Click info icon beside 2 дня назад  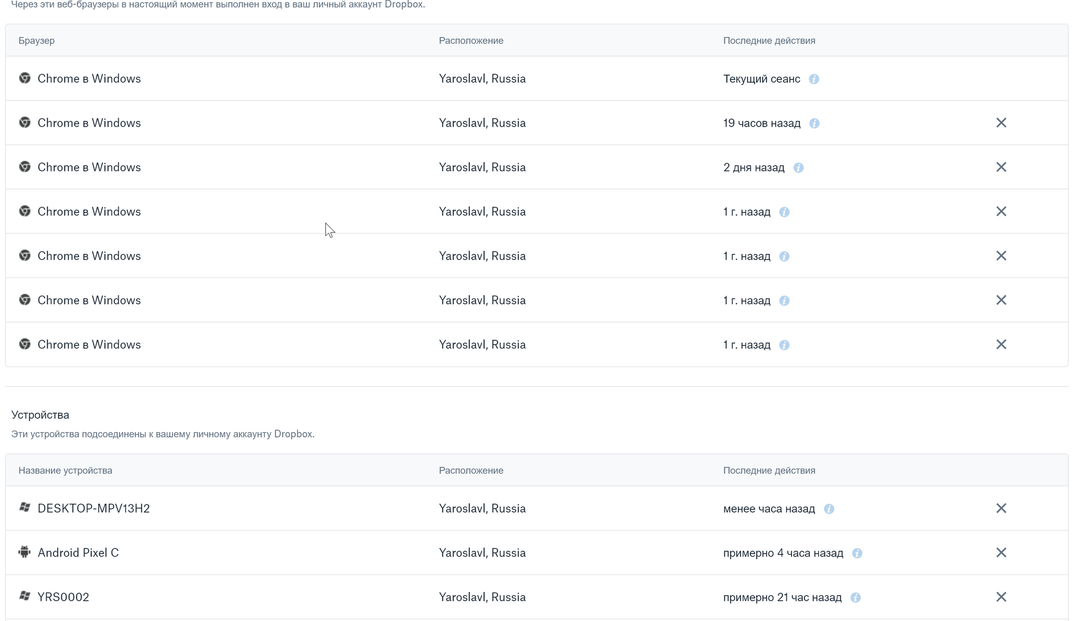(x=798, y=167)
